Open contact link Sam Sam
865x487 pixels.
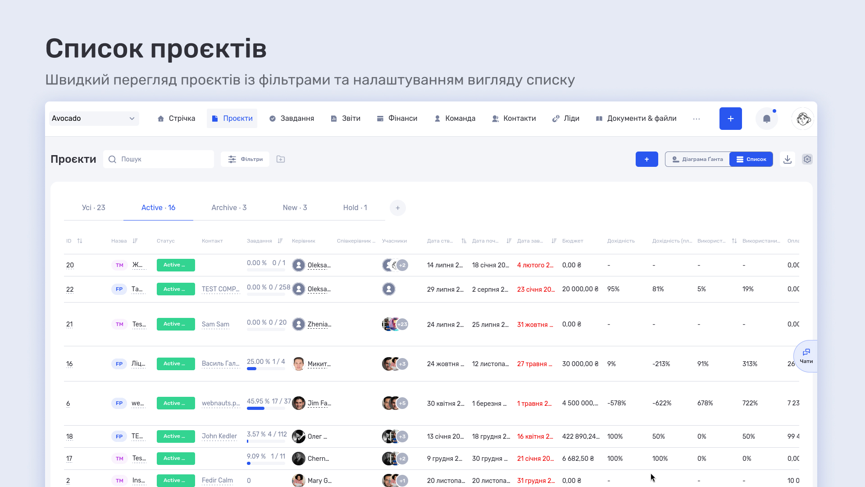coord(215,324)
